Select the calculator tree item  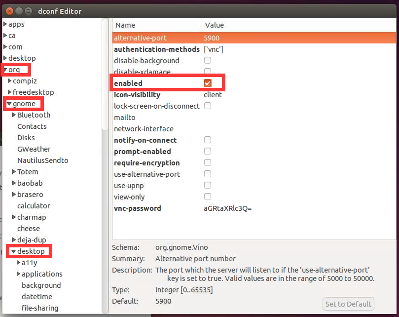tap(34, 206)
